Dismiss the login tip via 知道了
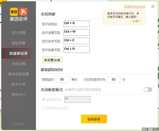Viewport: 159px width, 131px height. click(x=136, y=21)
